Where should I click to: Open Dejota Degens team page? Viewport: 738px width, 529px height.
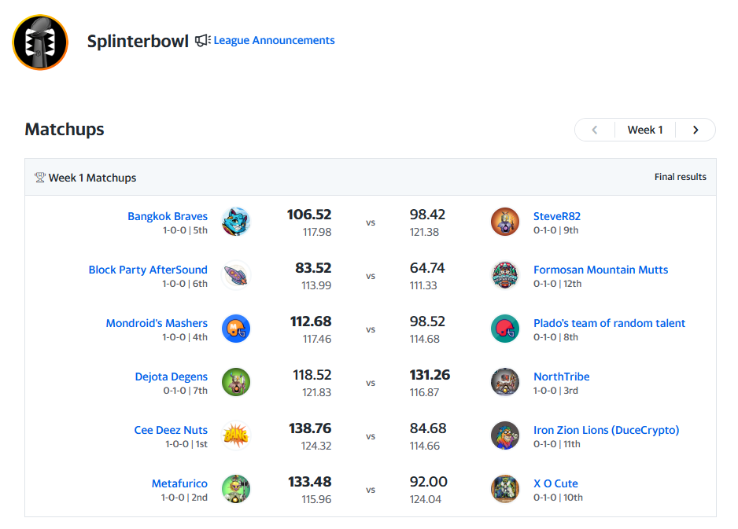[171, 377]
